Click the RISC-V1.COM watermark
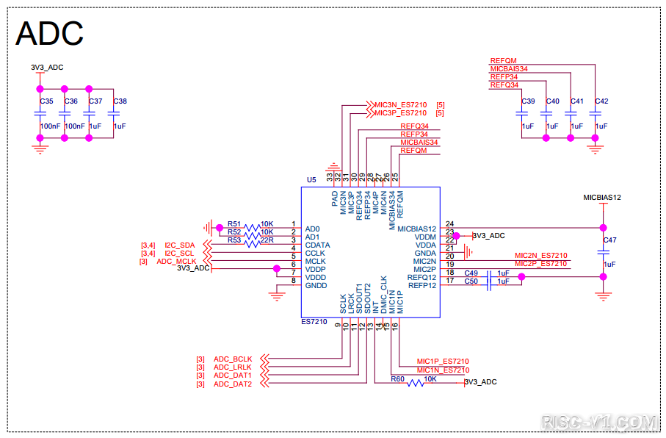The height and width of the screenshot is (438, 666). [598, 422]
